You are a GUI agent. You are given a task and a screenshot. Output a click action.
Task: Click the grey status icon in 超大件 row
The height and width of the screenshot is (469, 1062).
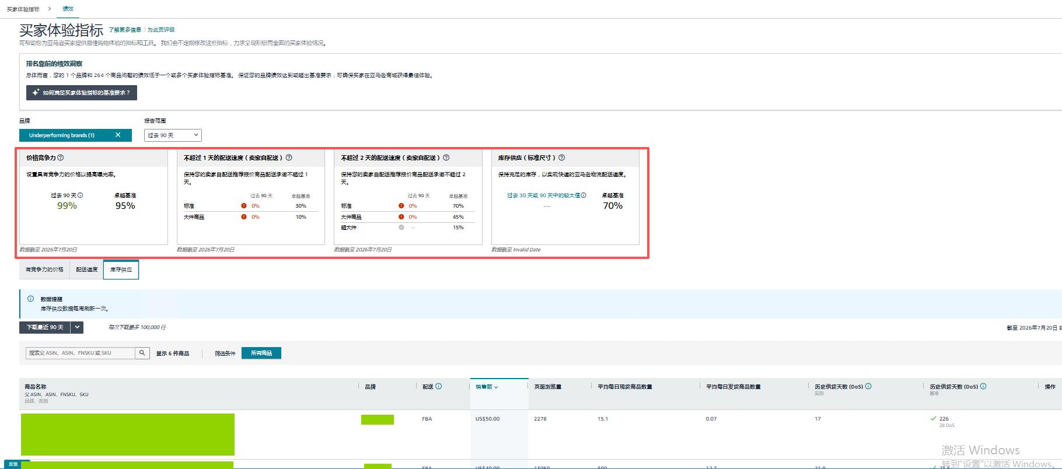(x=401, y=228)
